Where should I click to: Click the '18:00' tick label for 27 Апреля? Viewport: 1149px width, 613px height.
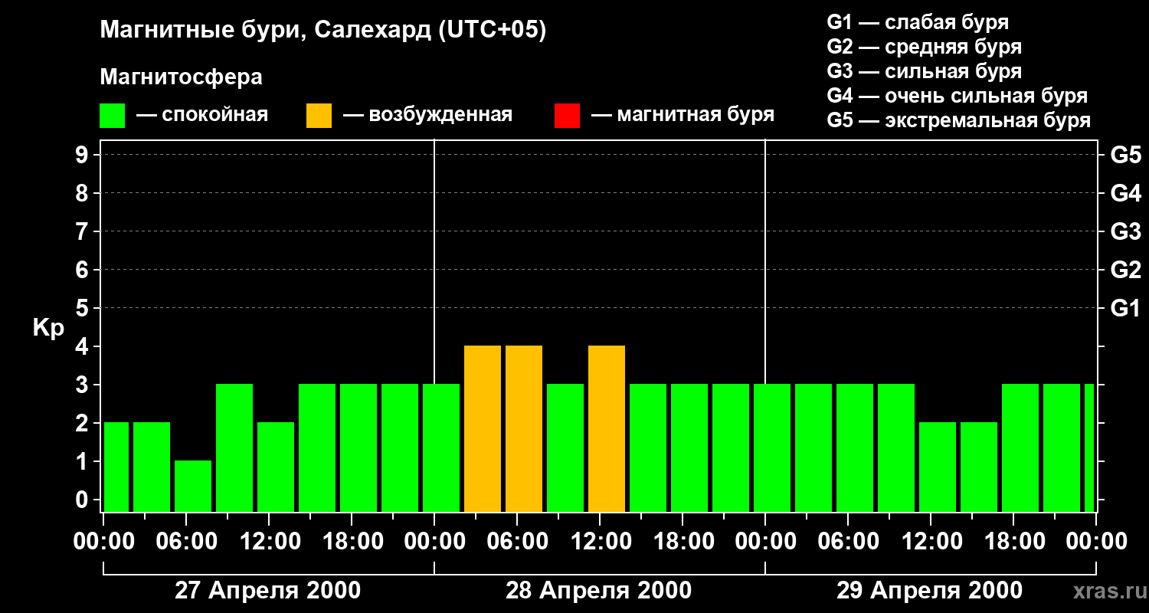pos(352,542)
